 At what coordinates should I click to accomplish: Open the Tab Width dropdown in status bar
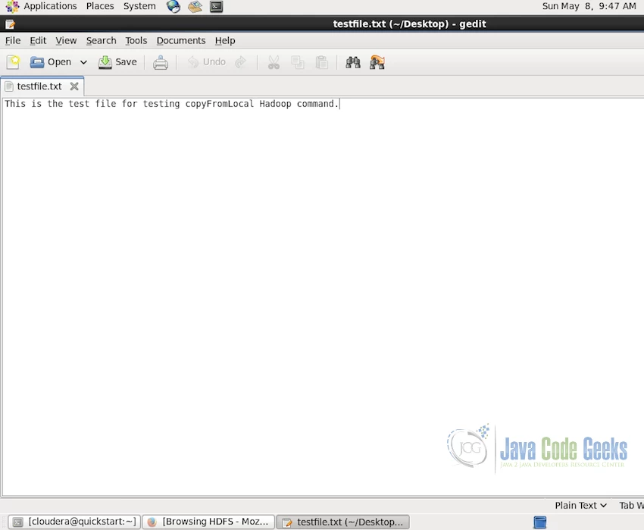[631, 506]
